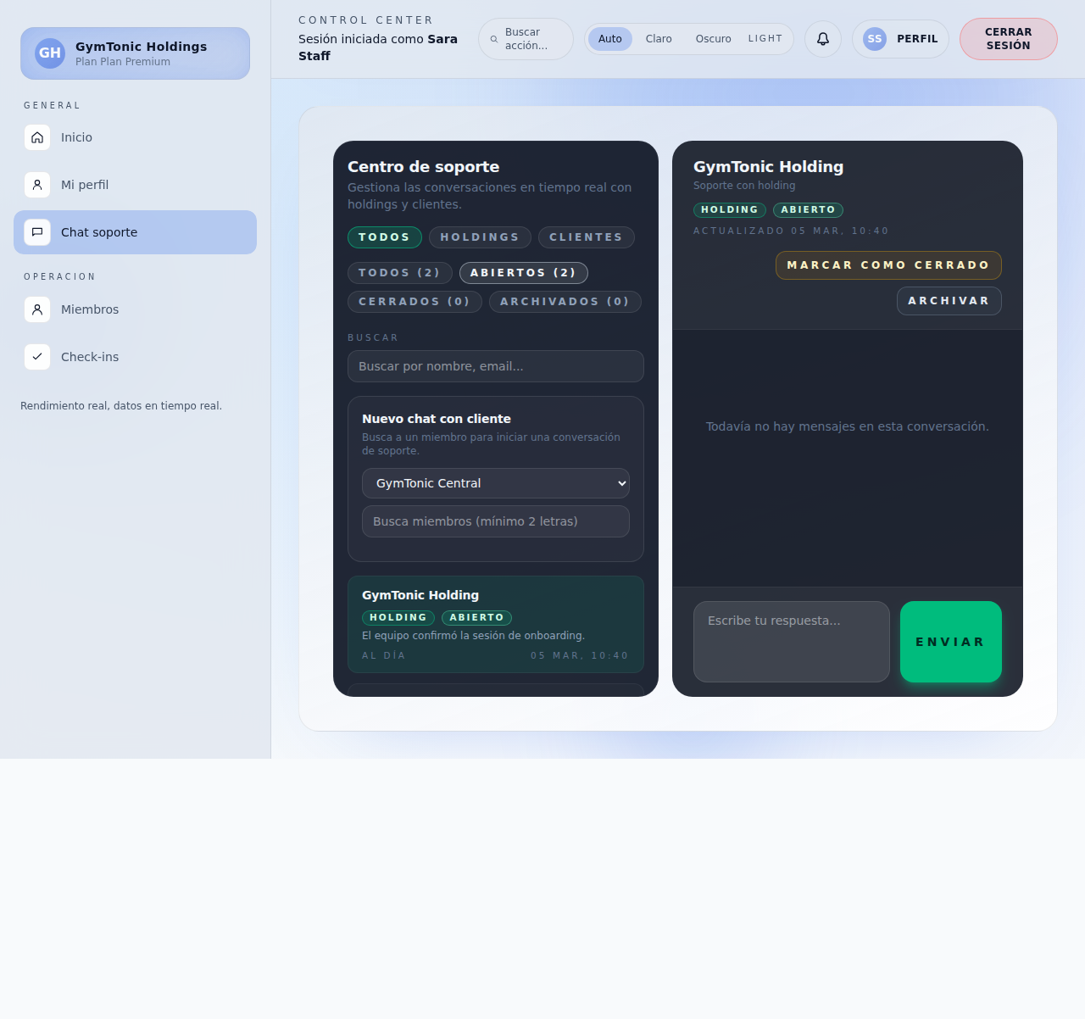The width and height of the screenshot is (1085, 1019).
Task: Click the SS avatar in the profile button
Action: [874, 39]
